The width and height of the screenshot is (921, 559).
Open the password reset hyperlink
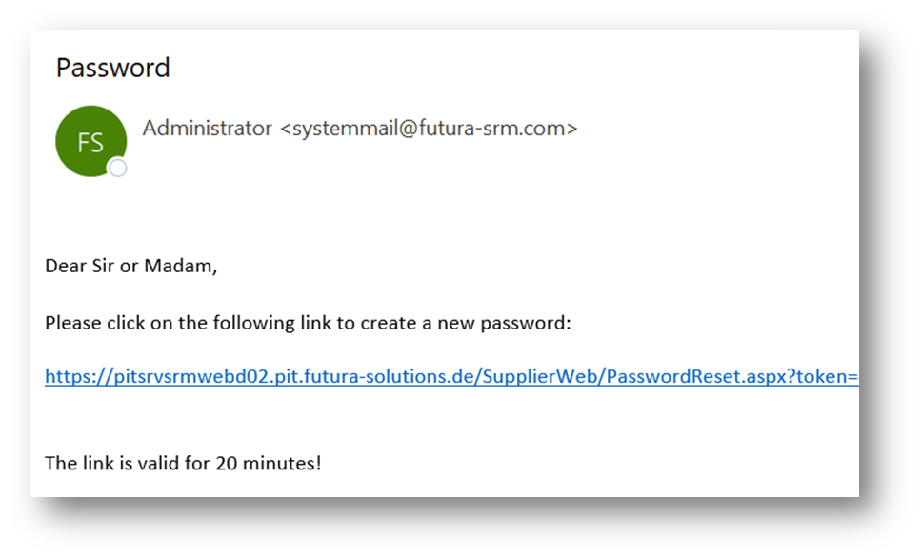[x=450, y=376]
